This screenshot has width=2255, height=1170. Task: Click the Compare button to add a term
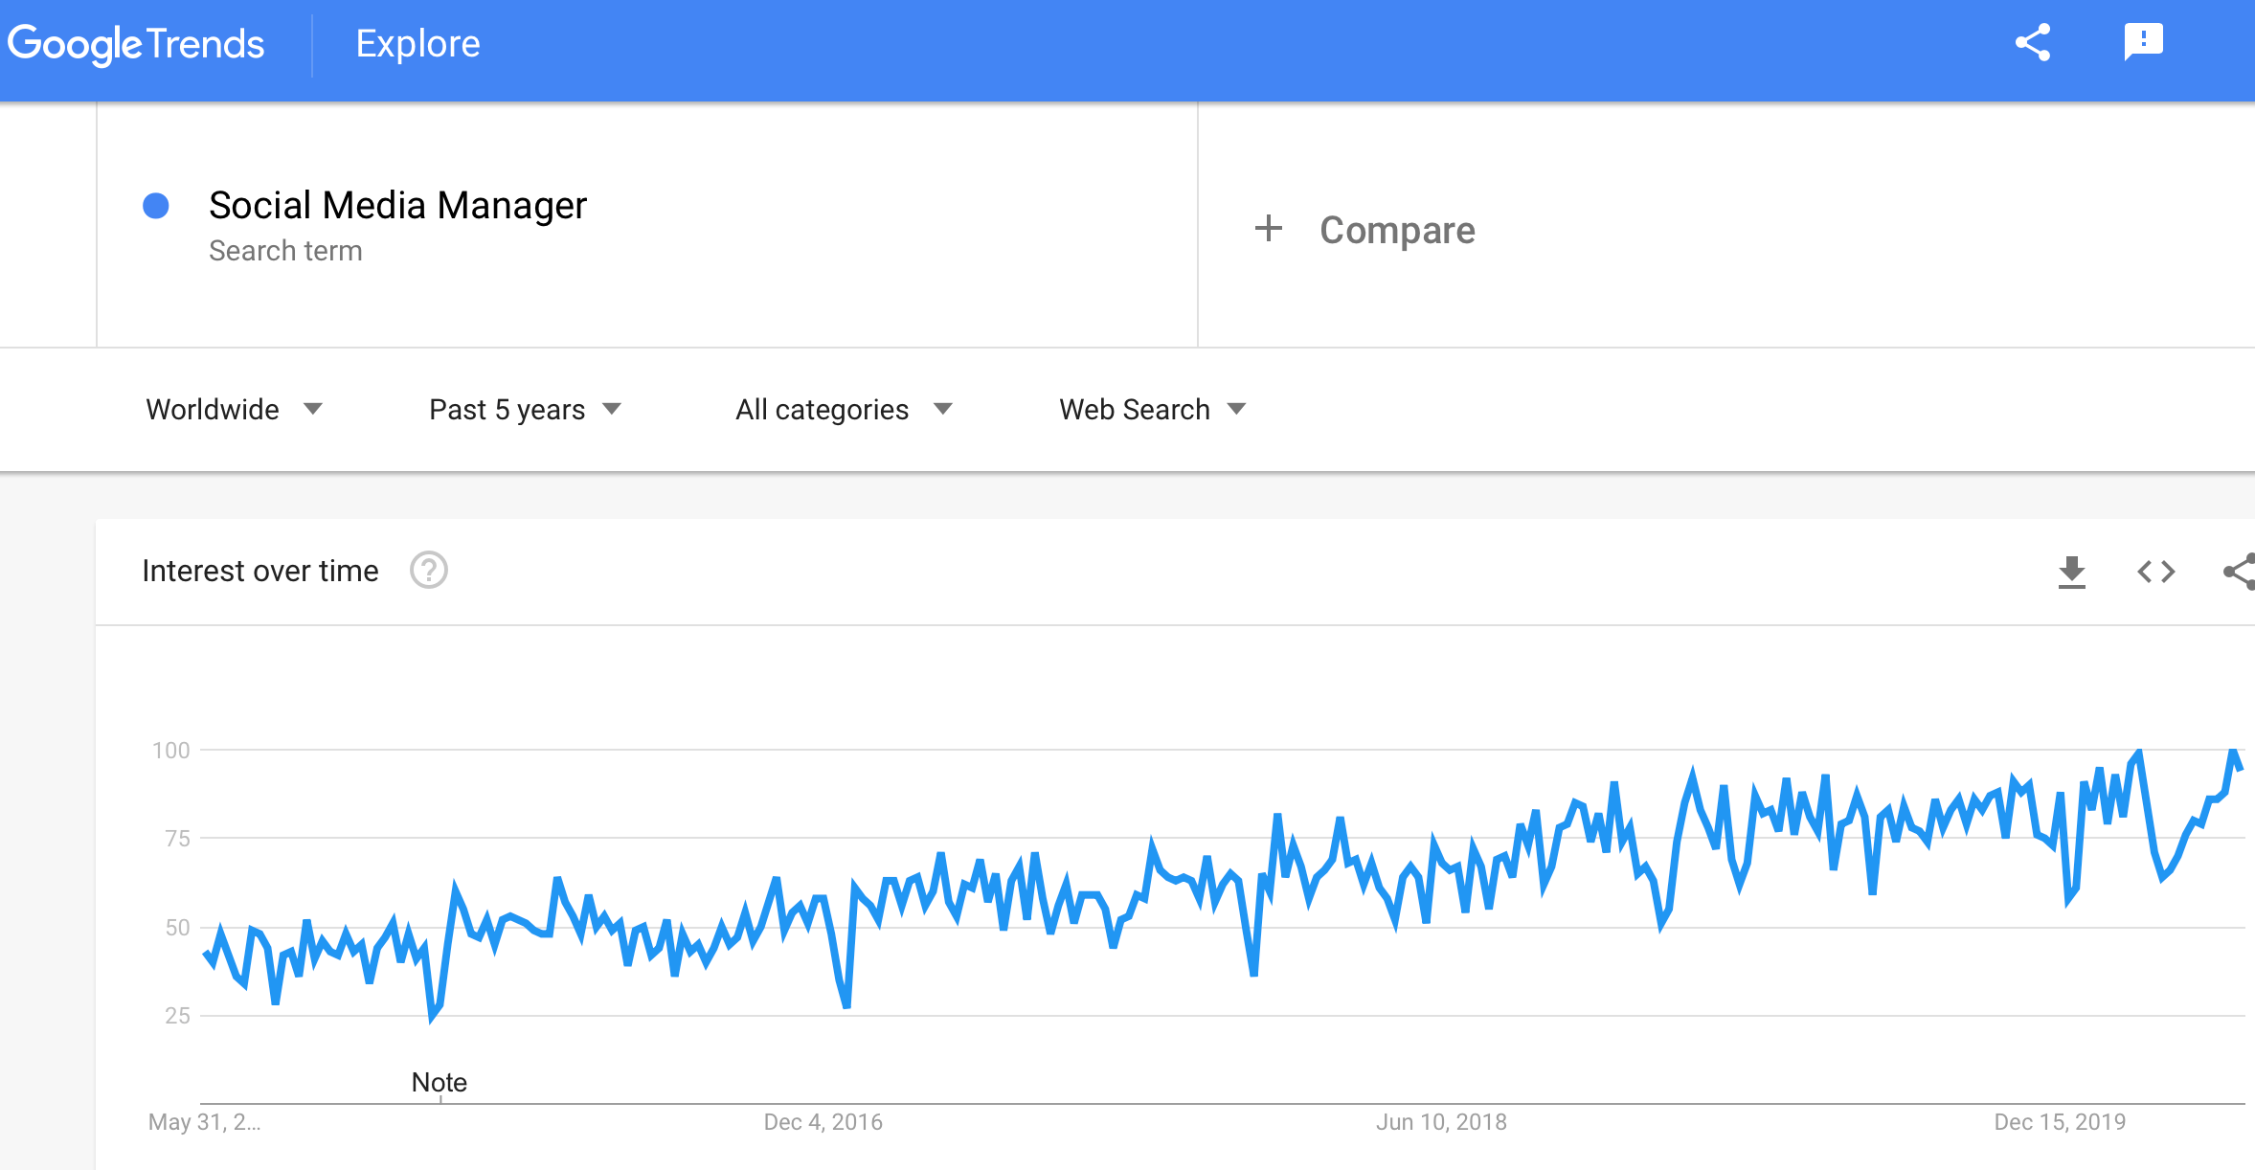tap(1397, 230)
